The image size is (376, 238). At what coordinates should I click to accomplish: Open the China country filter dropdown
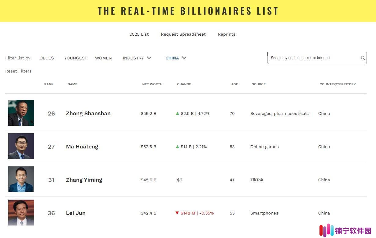point(176,58)
